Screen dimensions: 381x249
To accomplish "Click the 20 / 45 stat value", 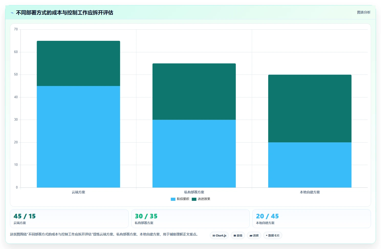I will (267, 216).
